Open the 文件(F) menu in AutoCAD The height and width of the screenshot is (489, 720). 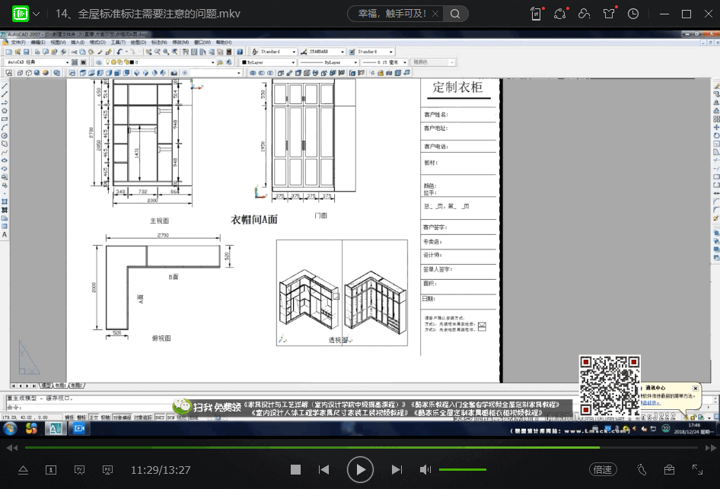[x=18, y=42]
